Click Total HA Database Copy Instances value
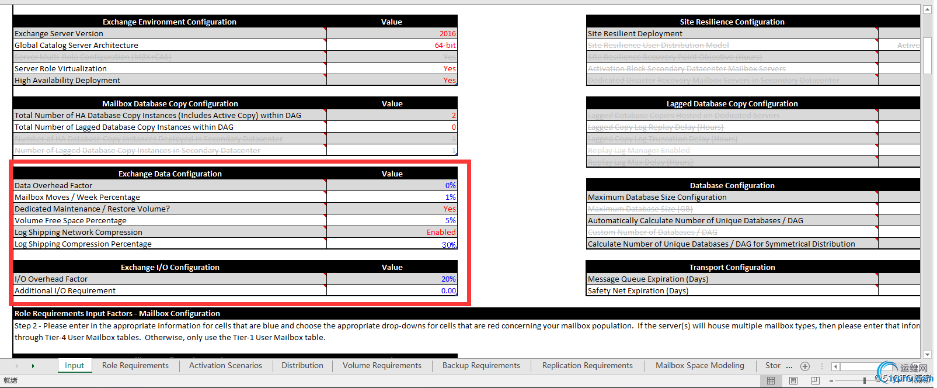The image size is (937, 388). (x=392, y=115)
